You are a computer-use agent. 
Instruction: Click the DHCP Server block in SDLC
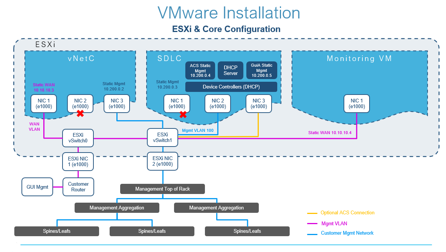pos(231,70)
